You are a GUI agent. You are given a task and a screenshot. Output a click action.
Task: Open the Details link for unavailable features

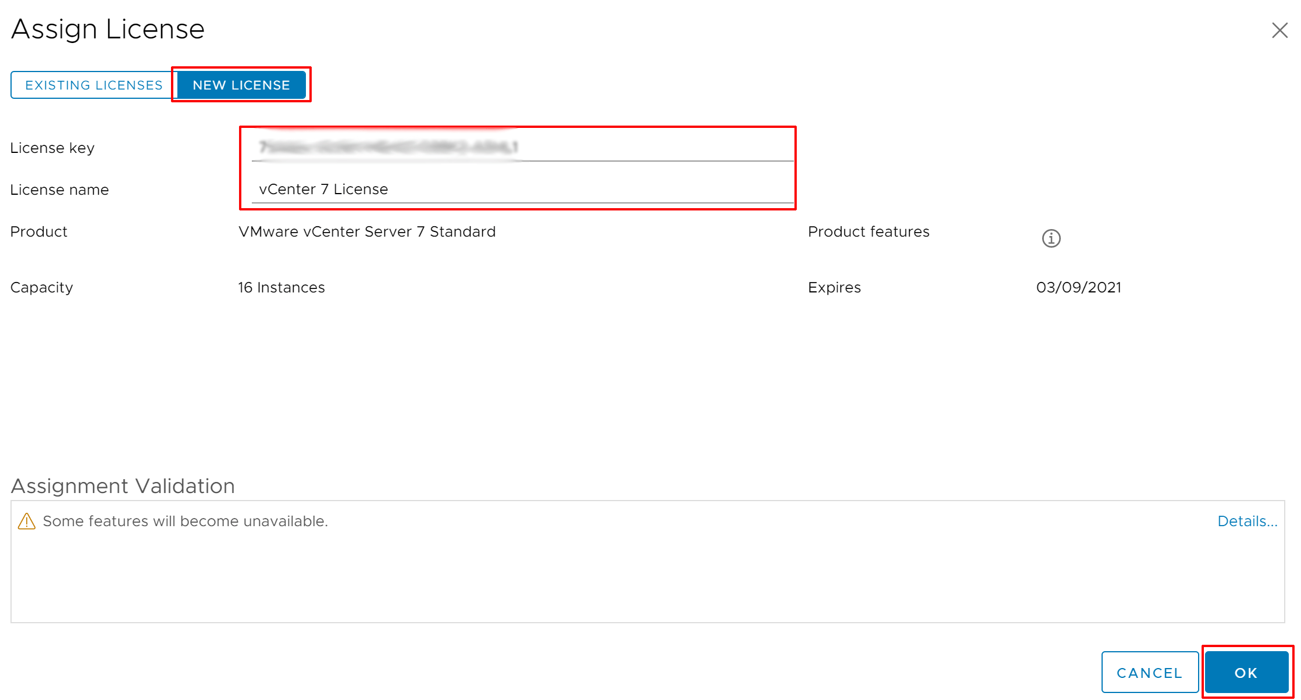click(x=1247, y=521)
